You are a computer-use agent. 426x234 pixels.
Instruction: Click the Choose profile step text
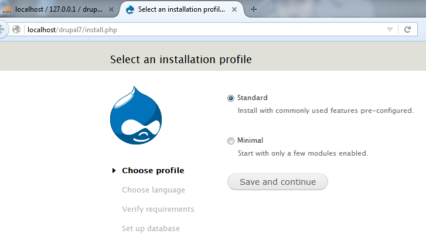pyautogui.click(x=153, y=171)
